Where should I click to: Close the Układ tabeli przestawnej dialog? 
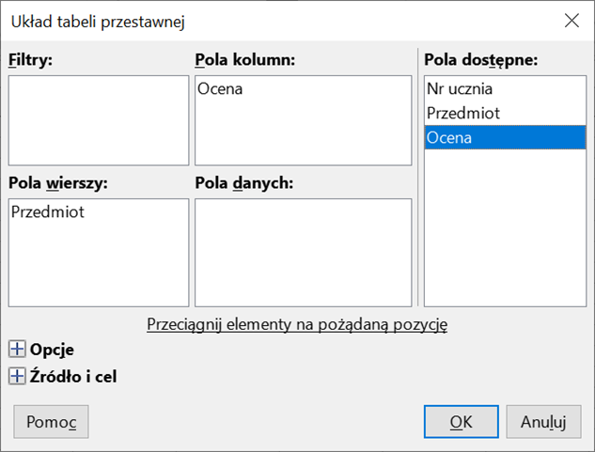[570, 20]
